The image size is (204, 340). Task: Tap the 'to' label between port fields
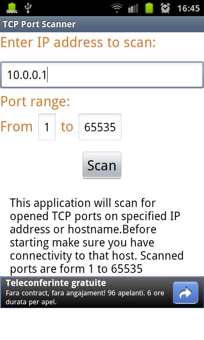click(x=67, y=127)
